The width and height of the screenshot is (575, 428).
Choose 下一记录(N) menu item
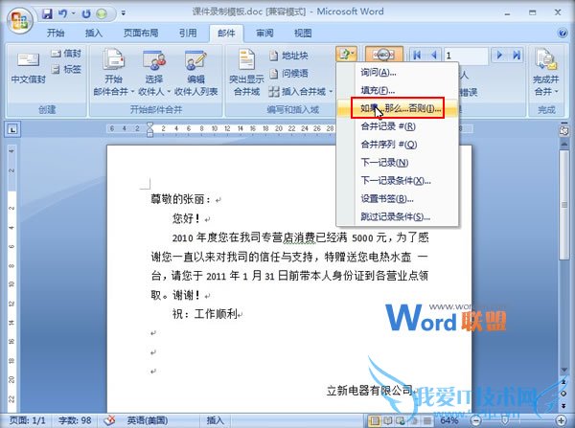click(x=398, y=163)
